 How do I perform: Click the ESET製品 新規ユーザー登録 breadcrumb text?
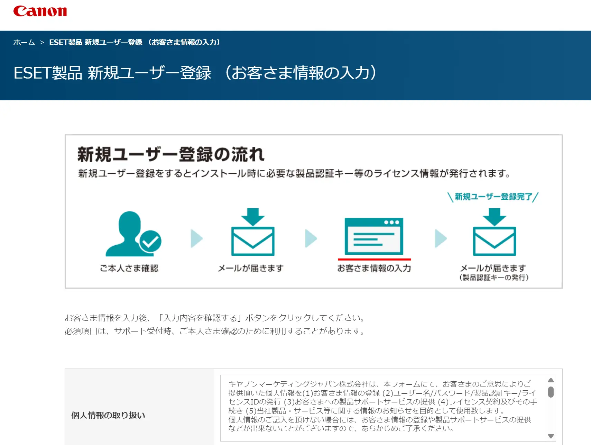point(135,42)
